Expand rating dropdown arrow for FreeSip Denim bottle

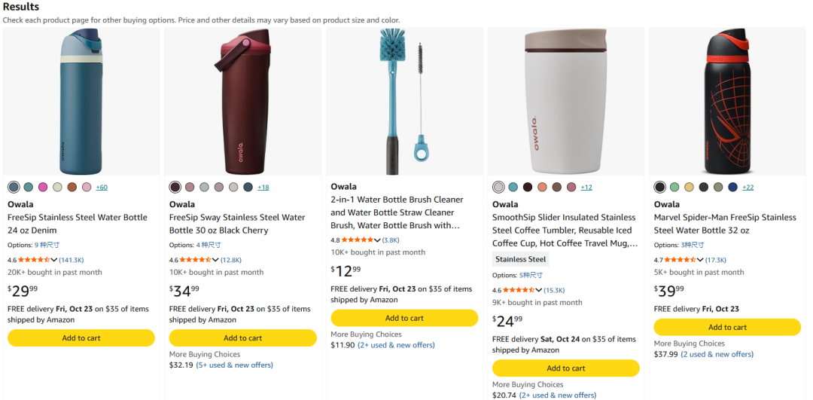click(x=54, y=260)
